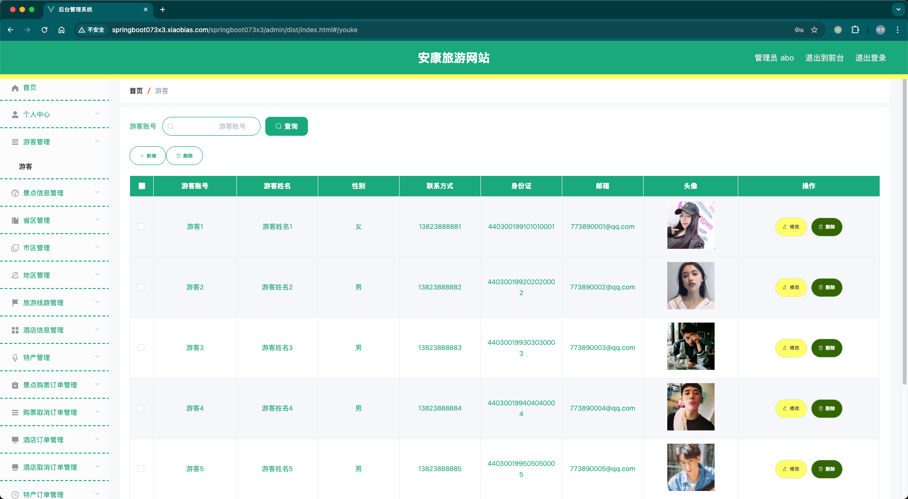Click the icon beside 酒店取消订单管理
This screenshot has height=499, width=908.
(x=15, y=467)
